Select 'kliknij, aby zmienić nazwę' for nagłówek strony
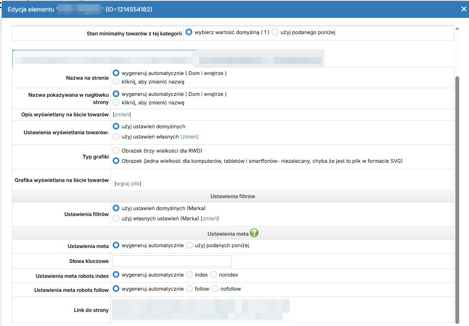Image resolution: width=469 pixels, height=326 pixels. 116,103
